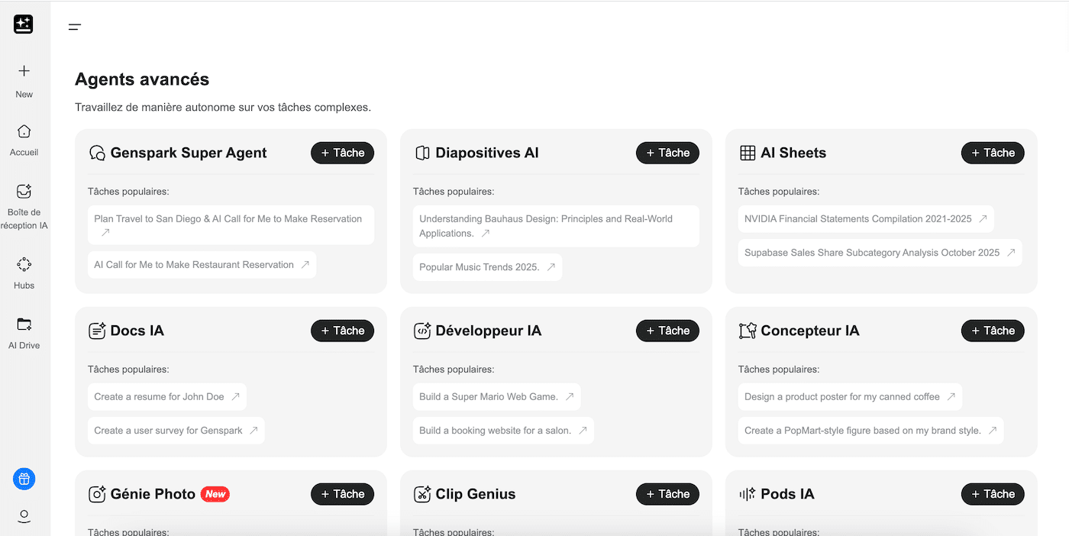Click the Genspark logo icon
1069x536 pixels.
(24, 24)
